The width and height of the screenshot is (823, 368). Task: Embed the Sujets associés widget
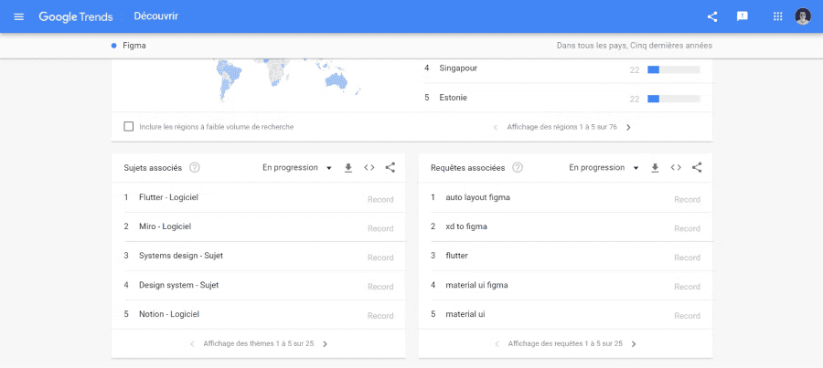(369, 168)
